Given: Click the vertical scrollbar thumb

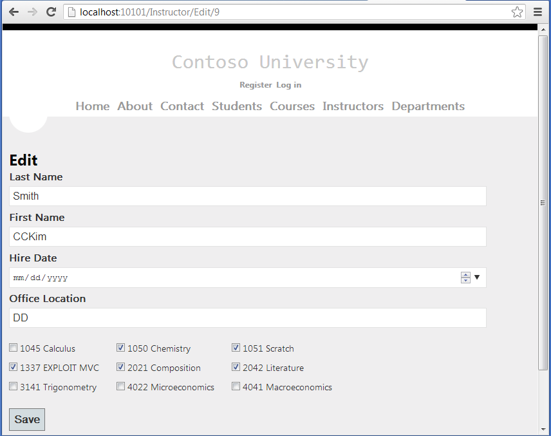Looking at the screenshot, I should click(x=543, y=202).
